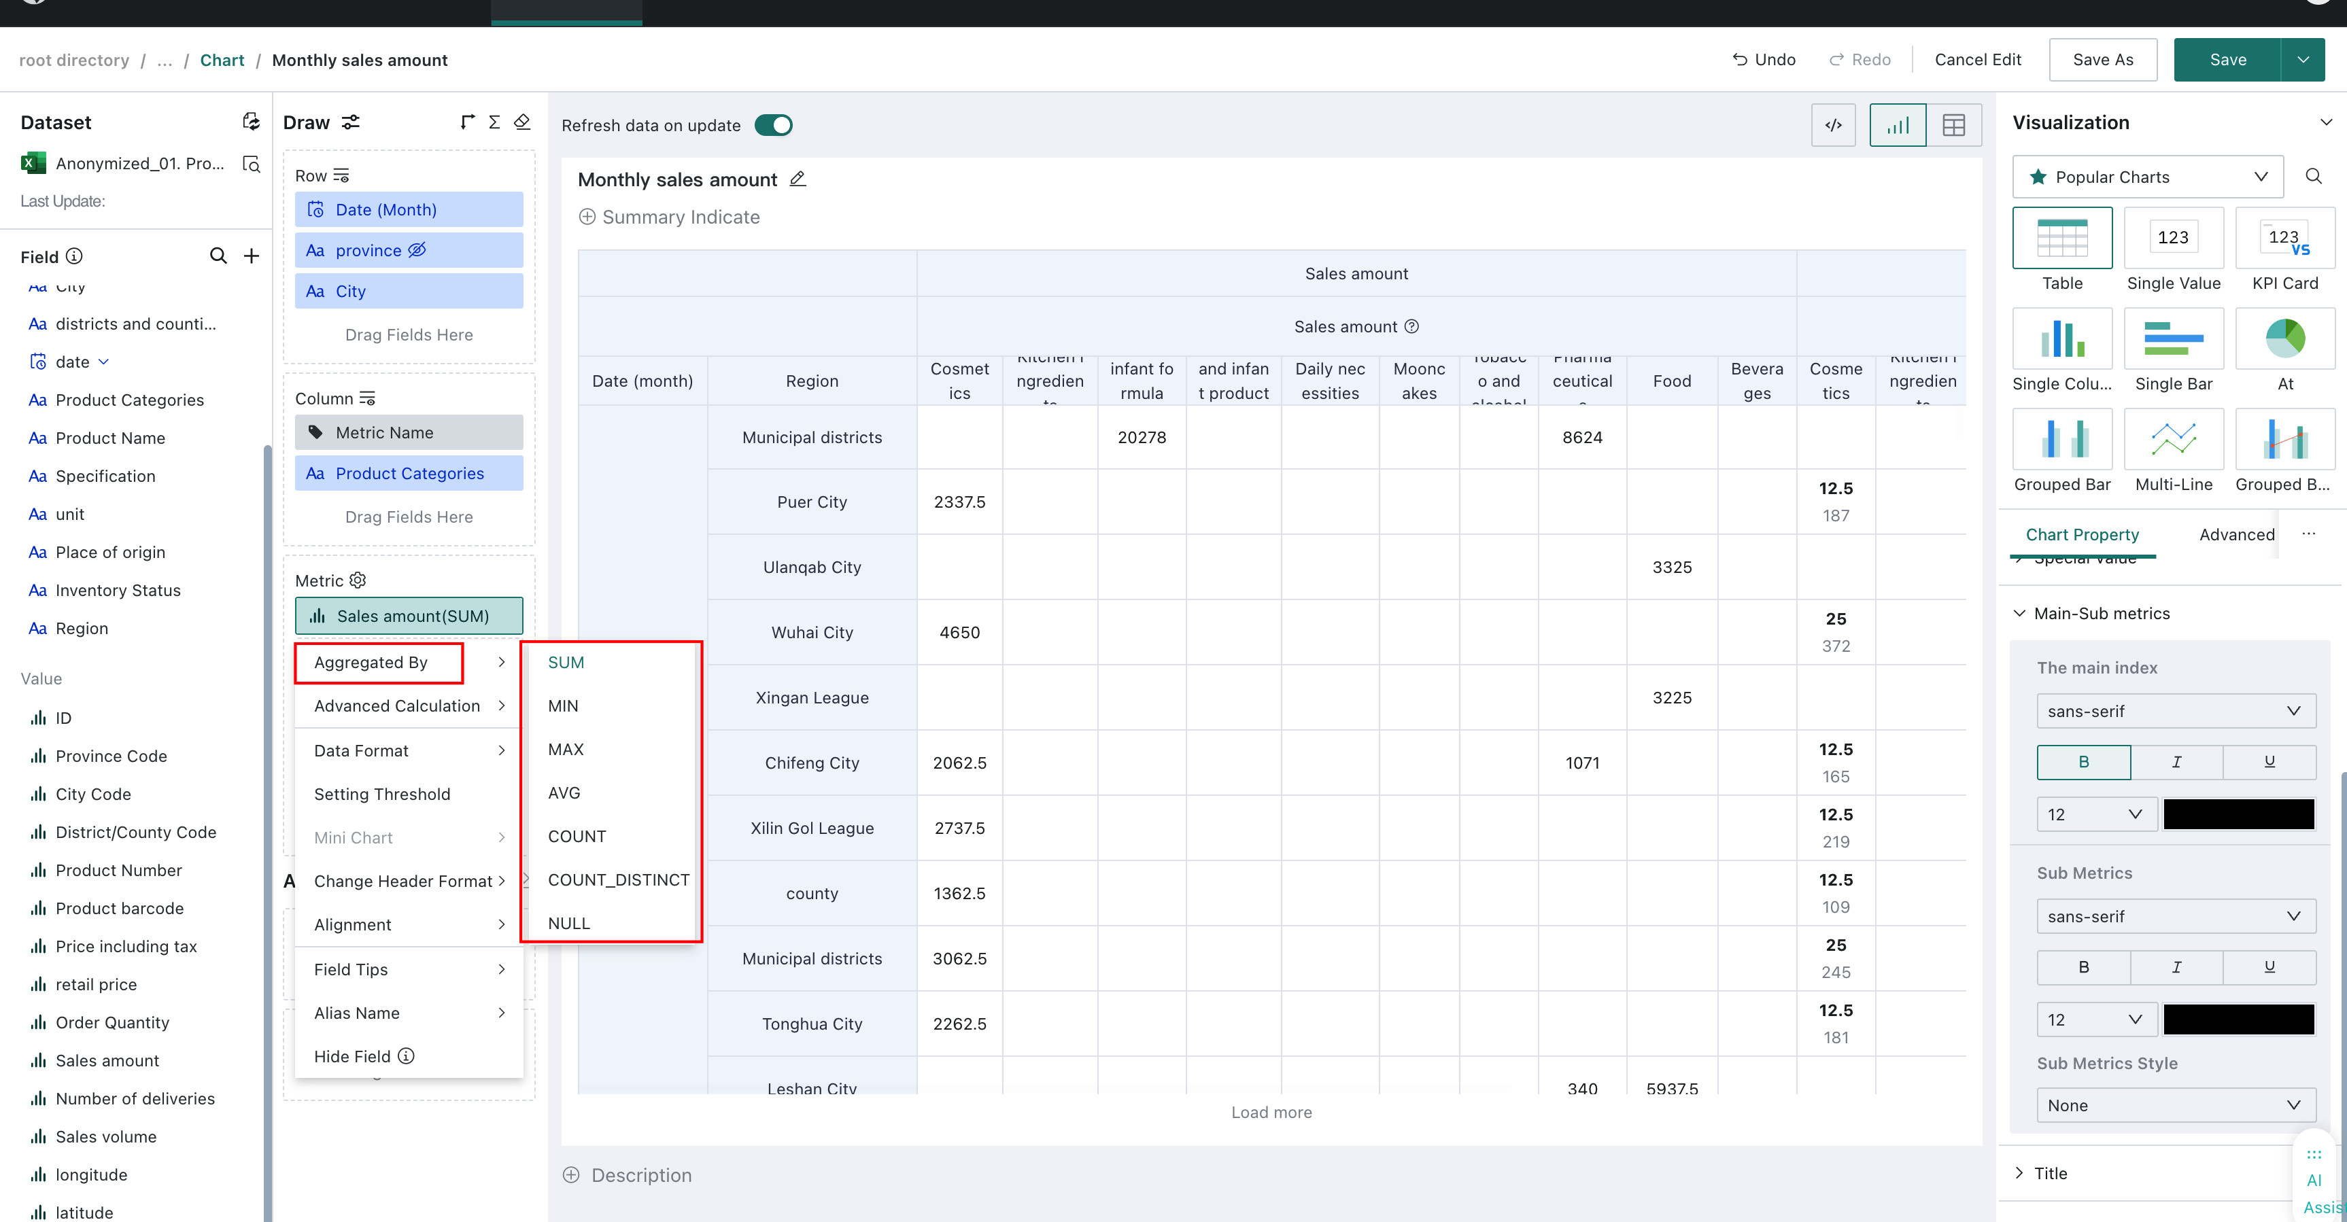Select MIN aggregation
Screen dimensions: 2347x1222
pos(563,705)
